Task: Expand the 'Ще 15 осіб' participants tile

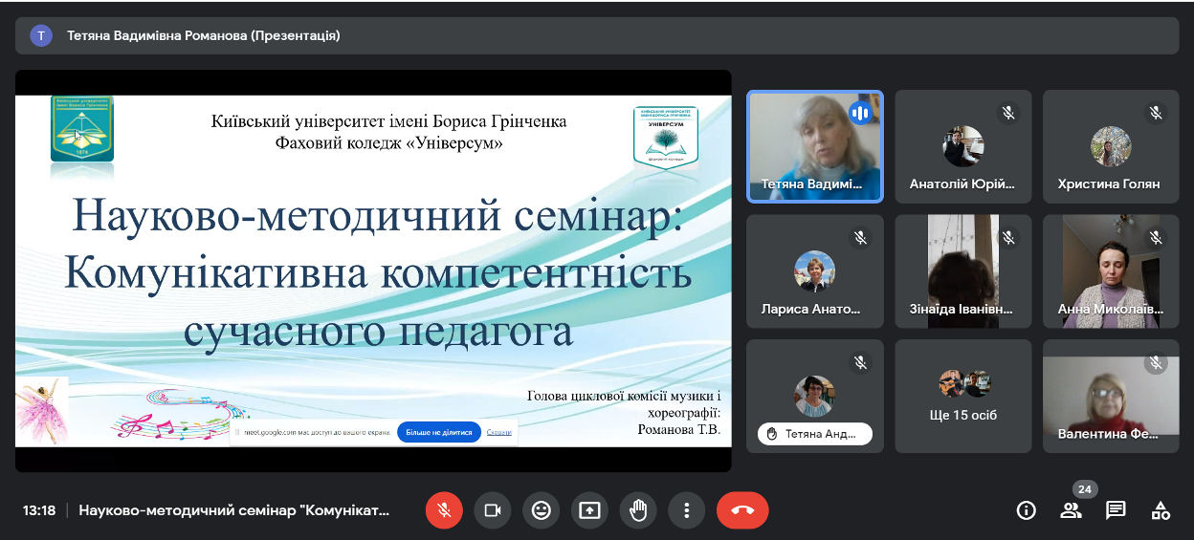Action: click(x=962, y=396)
